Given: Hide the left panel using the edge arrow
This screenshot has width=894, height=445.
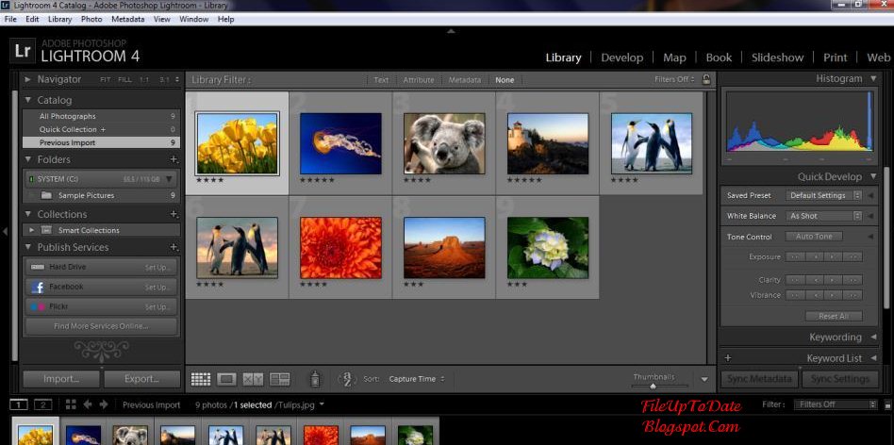Looking at the screenshot, I should pyautogui.click(x=5, y=231).
